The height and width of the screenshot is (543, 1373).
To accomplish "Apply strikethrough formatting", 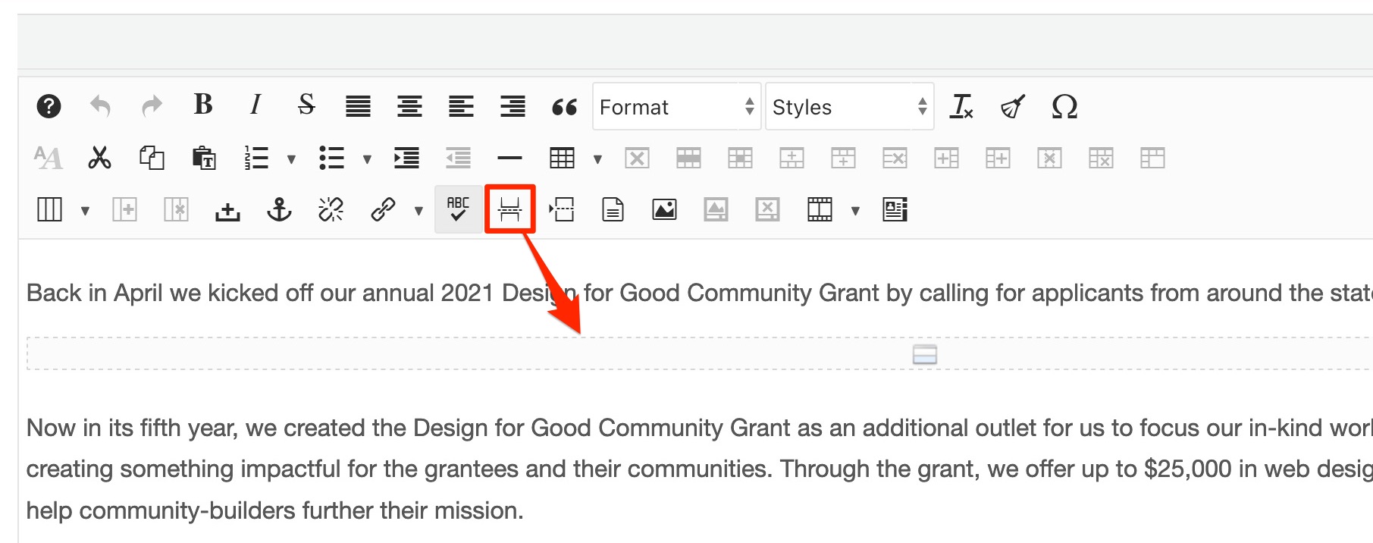I will tap(306, 105).
